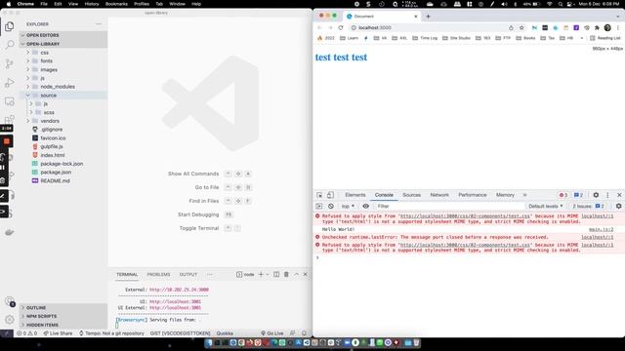The height and width of the screenshot is (351, 625).
Task: Kill the terminal with the trash icon
Action: [286, 275]
